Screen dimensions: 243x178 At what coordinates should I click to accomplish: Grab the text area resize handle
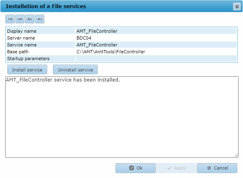236,155
